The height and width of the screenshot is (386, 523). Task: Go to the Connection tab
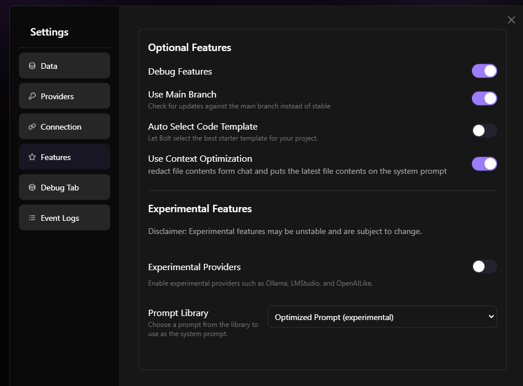point(64,126)
